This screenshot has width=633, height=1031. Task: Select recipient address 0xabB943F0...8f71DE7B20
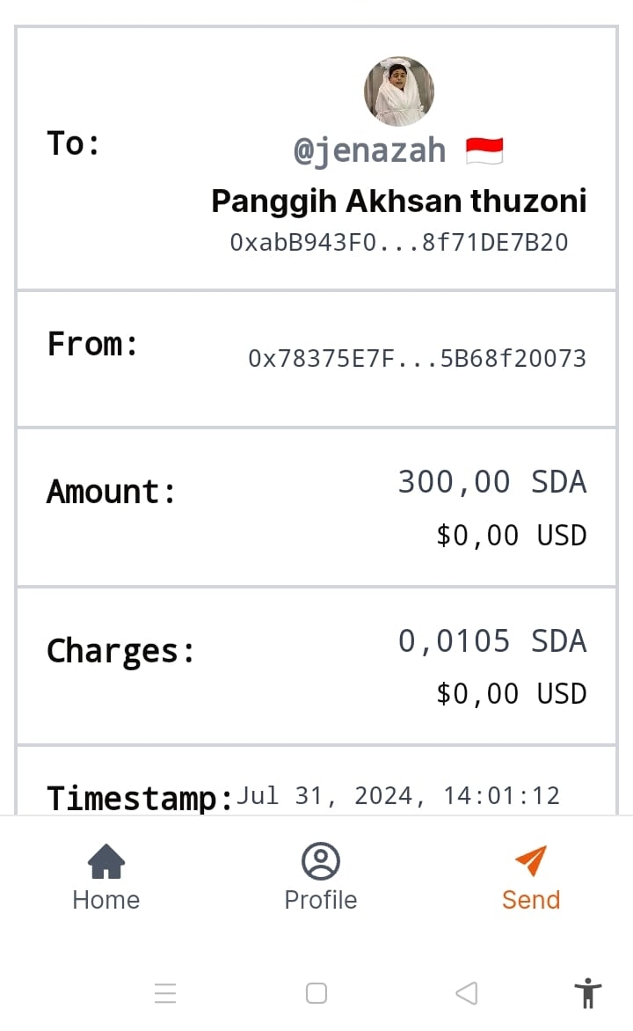point(399,243)
